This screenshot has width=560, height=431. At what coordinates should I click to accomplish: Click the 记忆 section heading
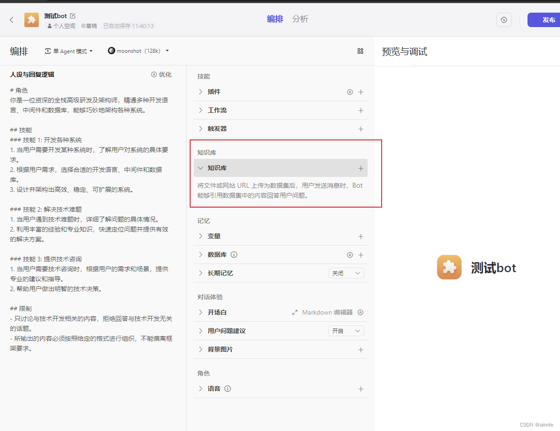(204, 221)
